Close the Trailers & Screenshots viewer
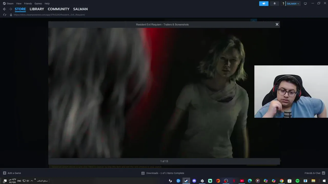The image size is (328, 184). (x=277, y=24)
